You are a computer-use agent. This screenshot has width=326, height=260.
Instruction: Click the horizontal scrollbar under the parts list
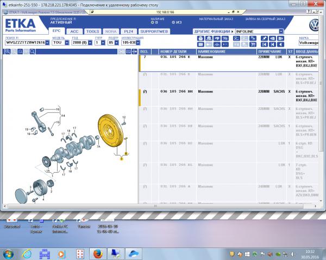pyautogui.click(x=155, y=206)
